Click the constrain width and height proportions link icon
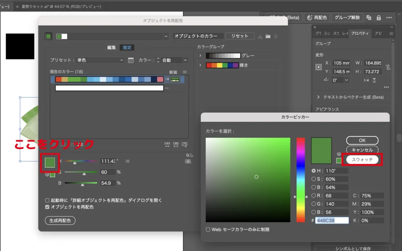The image size is (402, 251). pos(388,67)
